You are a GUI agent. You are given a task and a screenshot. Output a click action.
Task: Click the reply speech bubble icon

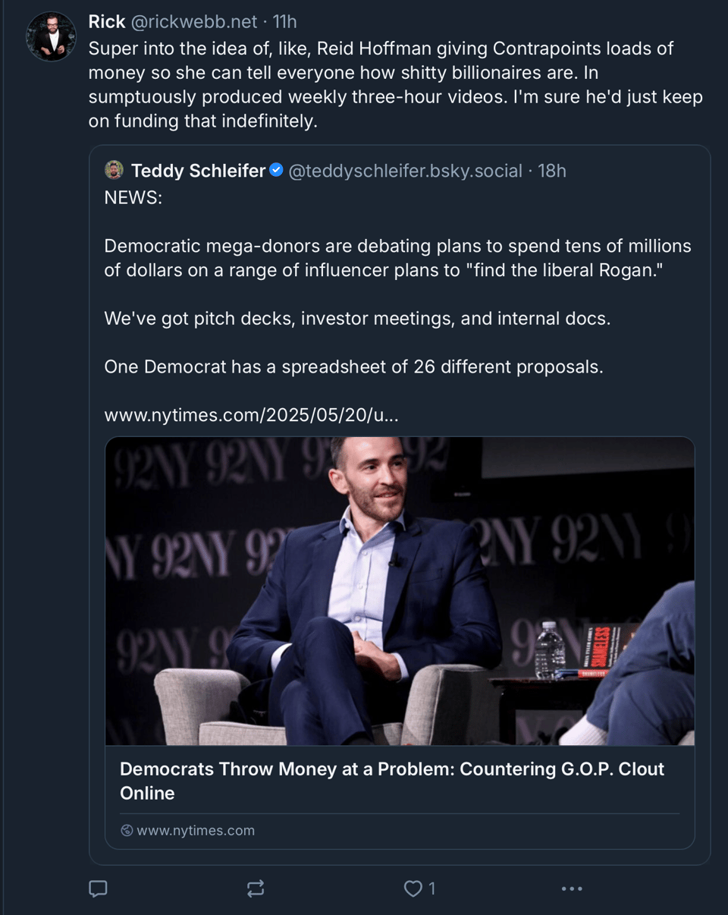98,888
